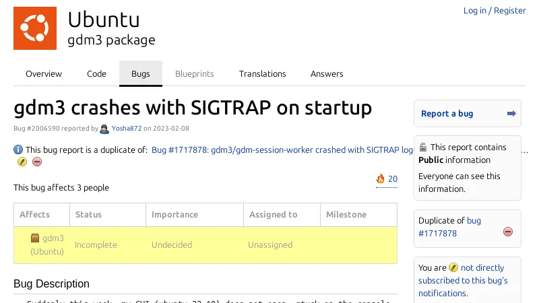Click the Log in / Register link
539x303 pixels.
tap(494, 11)
